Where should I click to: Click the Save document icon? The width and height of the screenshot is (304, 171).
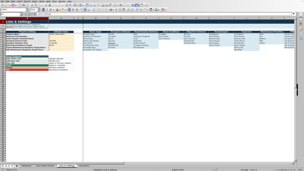pyautogui.click(x=13, y=5)
